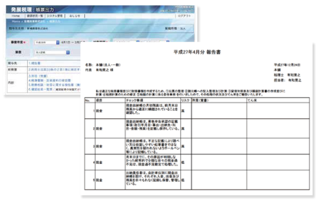Screen dimensions: 319x206
Task: Click the てん末 column header
Action: (278, 101)
